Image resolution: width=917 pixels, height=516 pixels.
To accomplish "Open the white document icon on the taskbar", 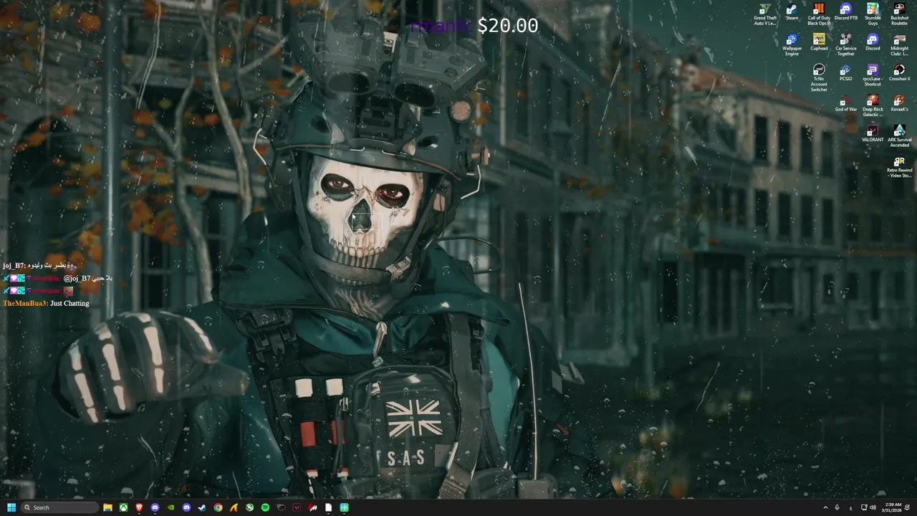I will [x=328, y=507].
